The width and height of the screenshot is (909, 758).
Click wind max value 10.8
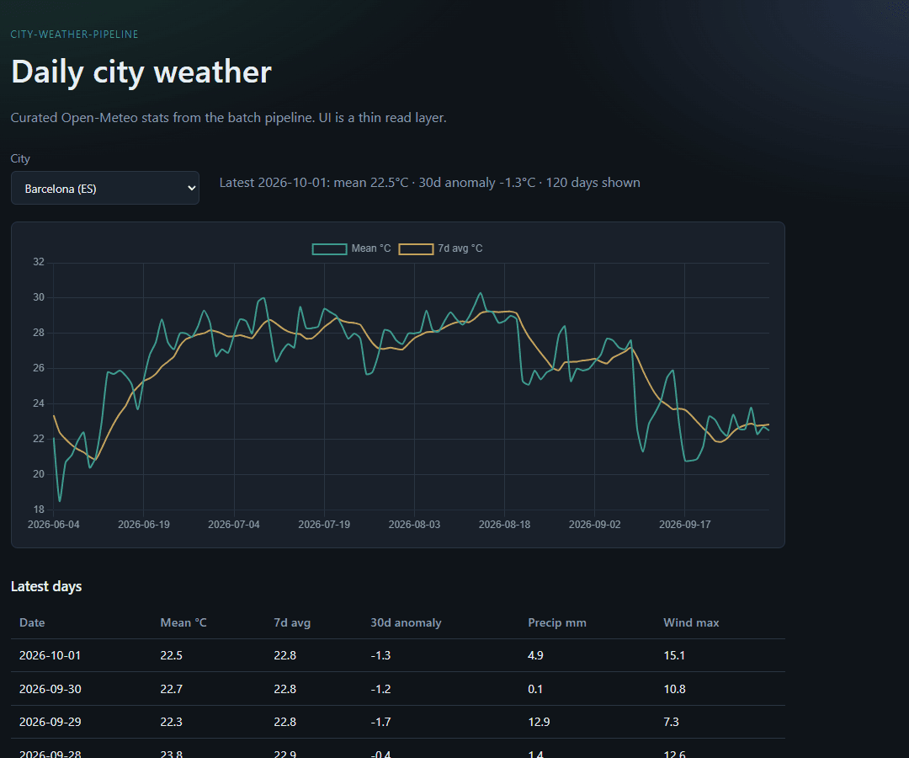674,689
